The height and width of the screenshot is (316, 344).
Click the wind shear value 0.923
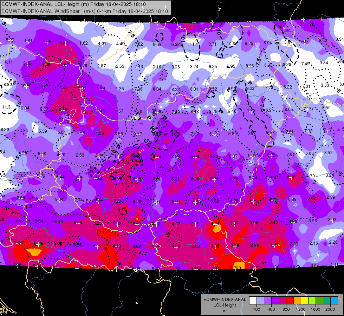(295, 266)
